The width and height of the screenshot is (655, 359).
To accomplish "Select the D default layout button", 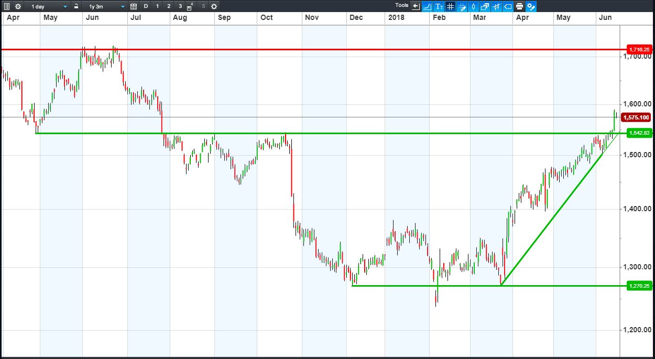I will pyautogui.click(x=146, y=6).
